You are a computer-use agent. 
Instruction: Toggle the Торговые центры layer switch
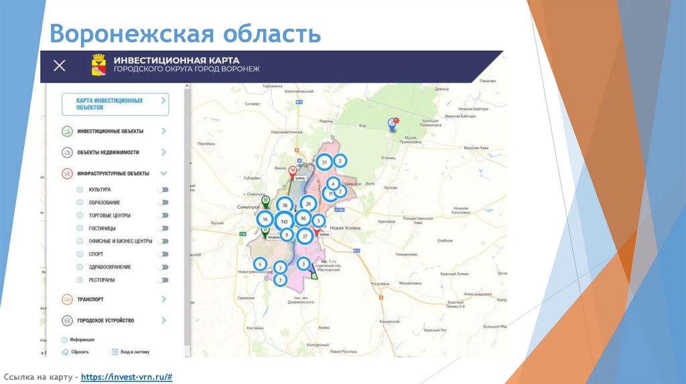[163, 215]
